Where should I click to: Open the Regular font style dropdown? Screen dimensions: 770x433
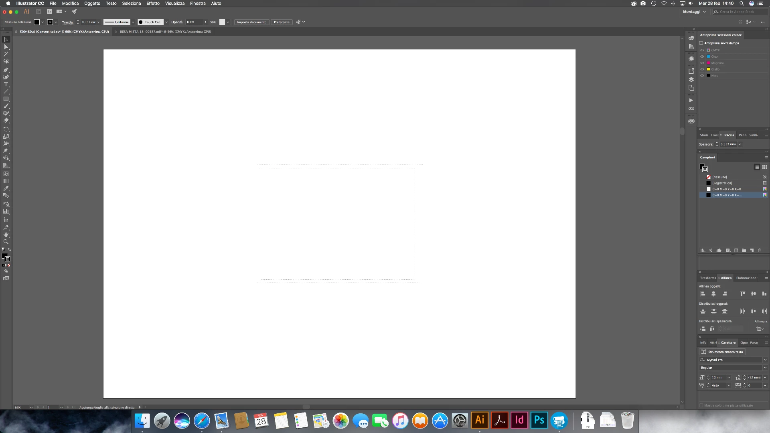(765, 368)
